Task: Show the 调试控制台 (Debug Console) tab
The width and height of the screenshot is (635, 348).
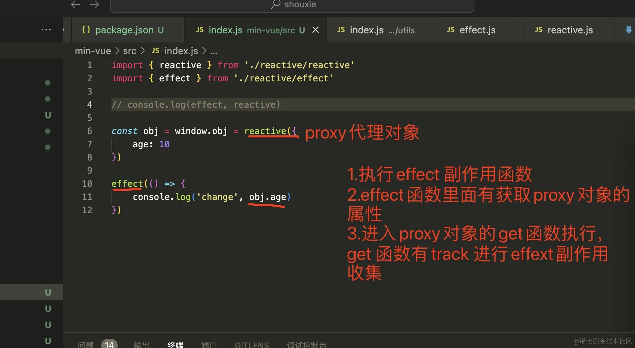Action: pyautogui.click(x=307, y=345)
